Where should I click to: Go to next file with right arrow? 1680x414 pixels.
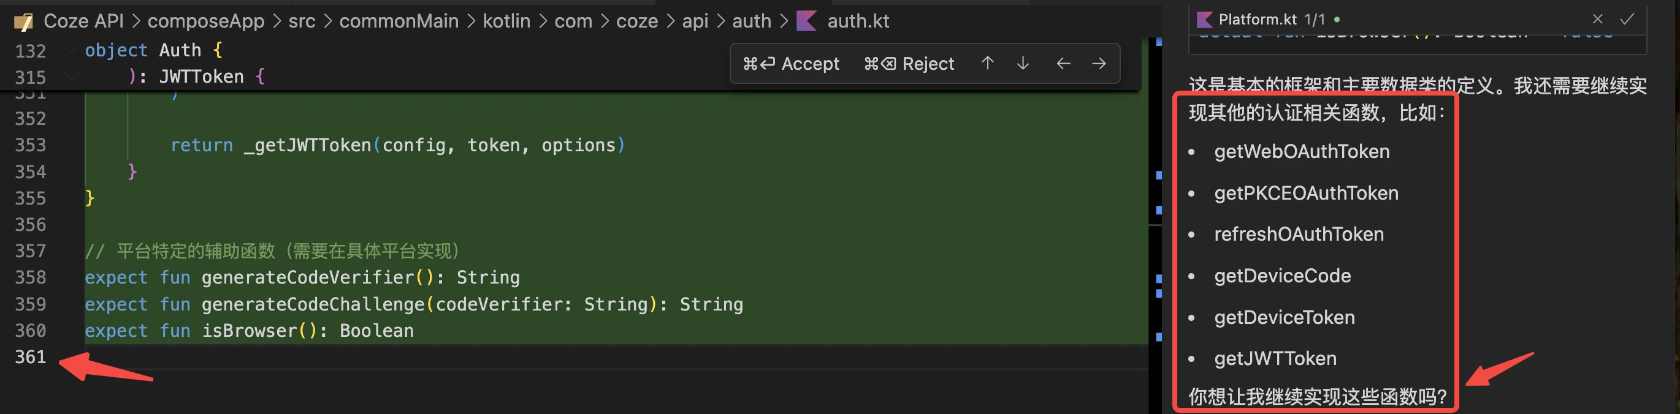pos(1099,63)
